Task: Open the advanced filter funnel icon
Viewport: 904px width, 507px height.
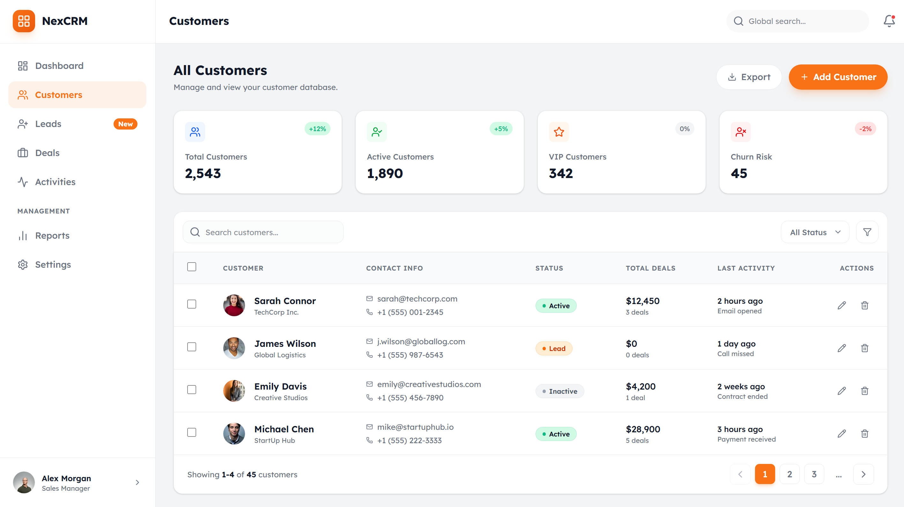Action: point(867,232)
